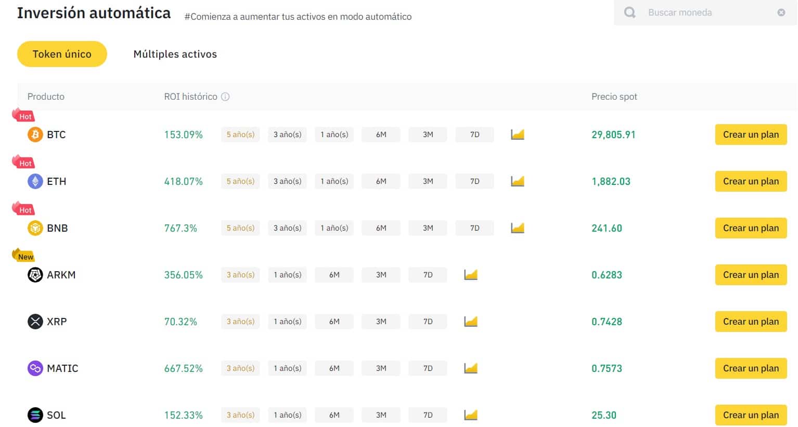Screen dimensions: 798x427
Task: Click the BNB coin logo
Action: pos(35,228)
